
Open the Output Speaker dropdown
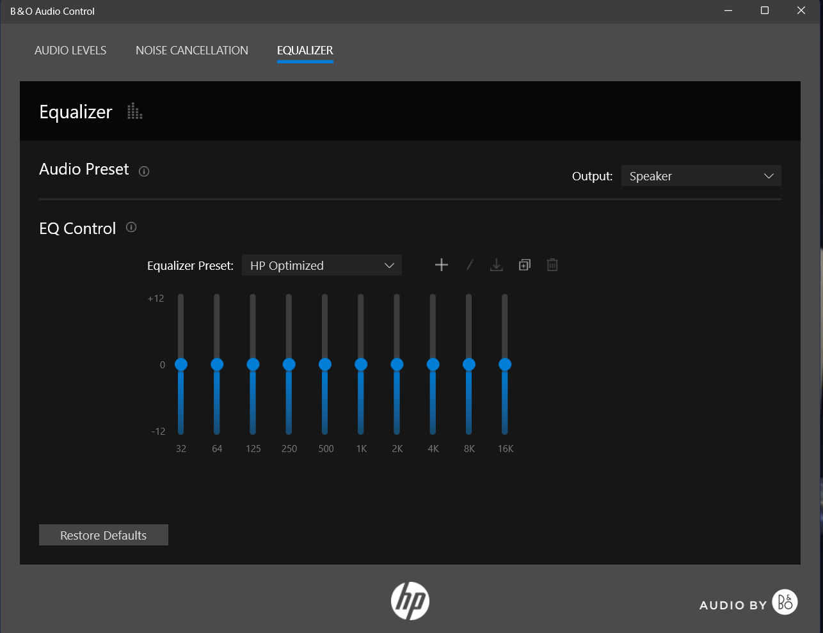tap(701, 176)
